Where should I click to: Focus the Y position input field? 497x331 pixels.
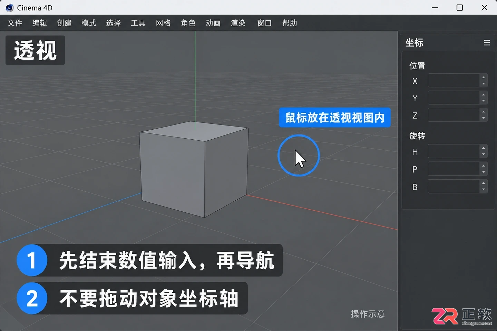pos(454,98)
